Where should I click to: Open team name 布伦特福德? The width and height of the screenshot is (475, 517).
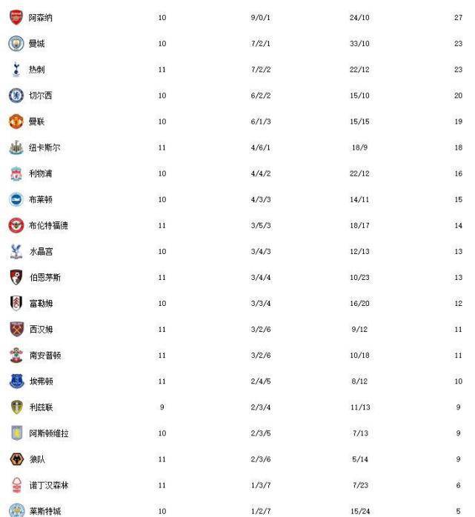coord(48,225)
